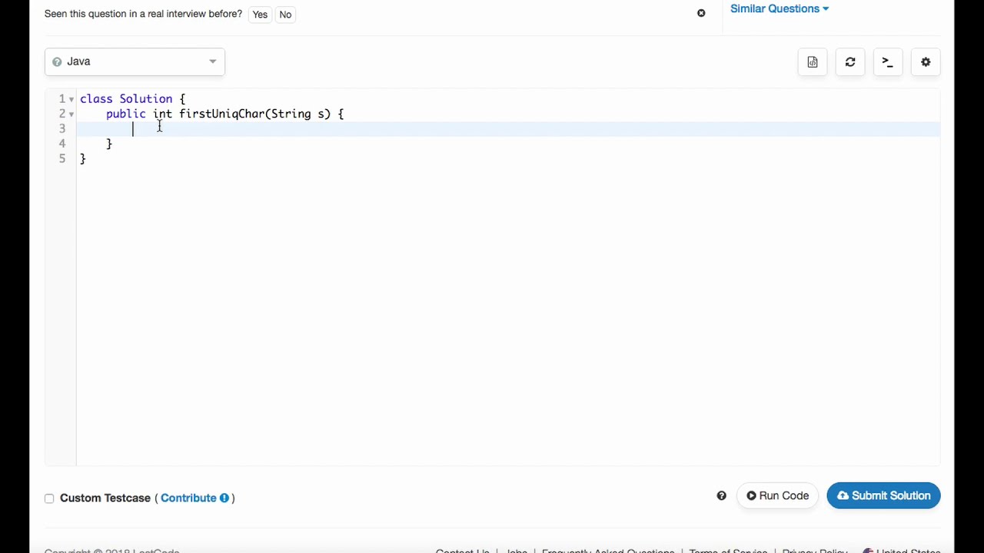Open the code notes document icon
The image size is (984, 553).
(x=813, y=62)
